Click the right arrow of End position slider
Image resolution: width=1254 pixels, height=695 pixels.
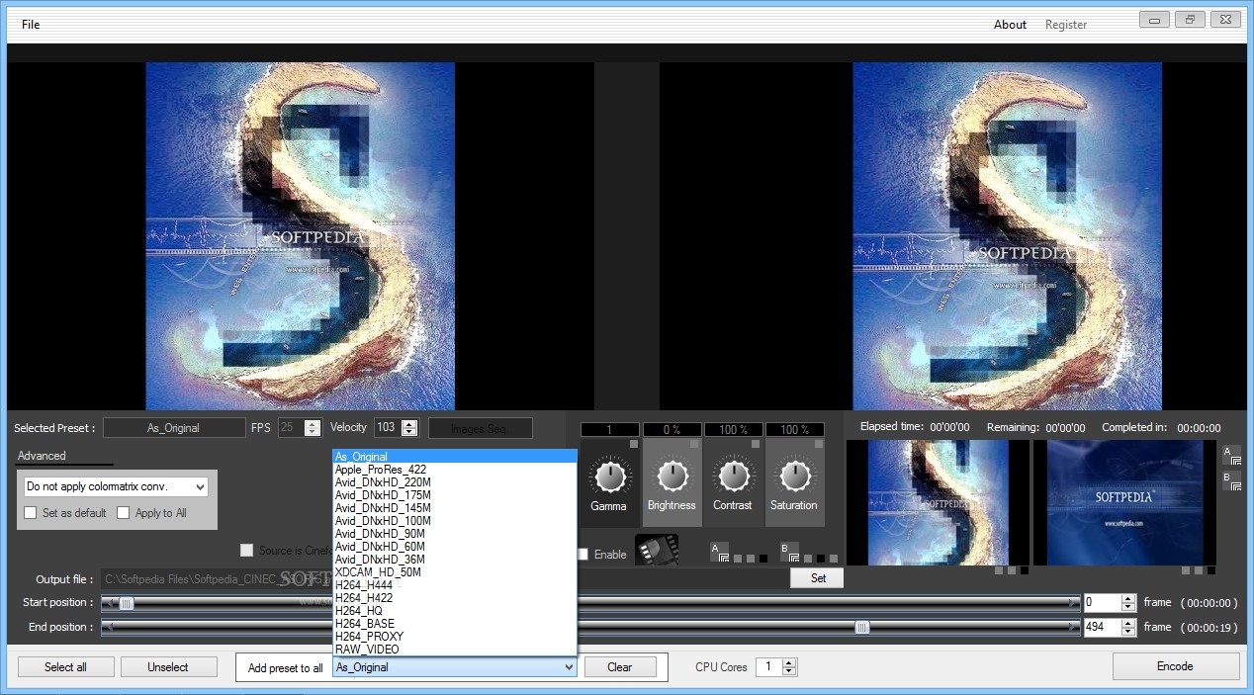(x=1074, y=627)
